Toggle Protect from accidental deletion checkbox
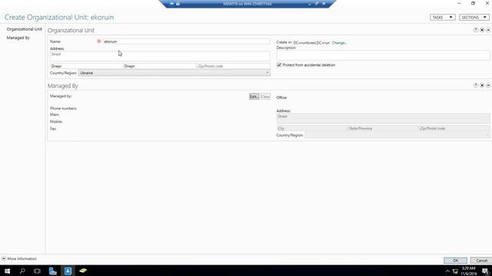 coord(279,64)
